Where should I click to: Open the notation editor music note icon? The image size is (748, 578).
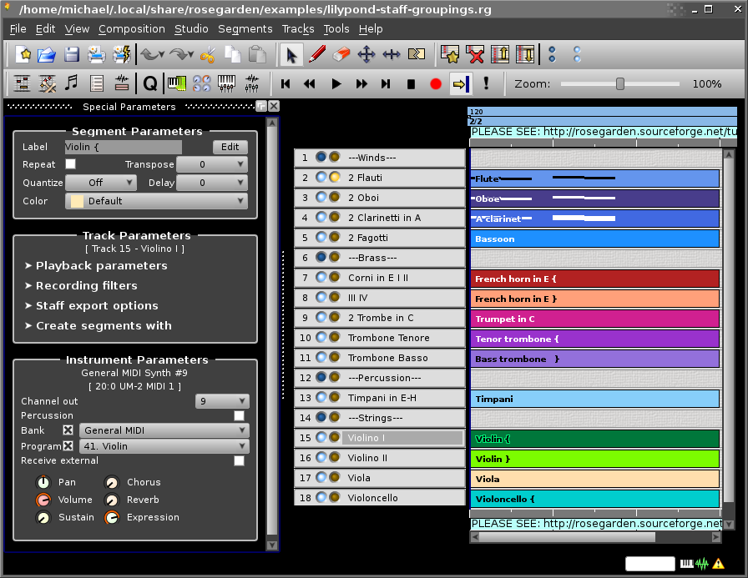click(72, 83)
